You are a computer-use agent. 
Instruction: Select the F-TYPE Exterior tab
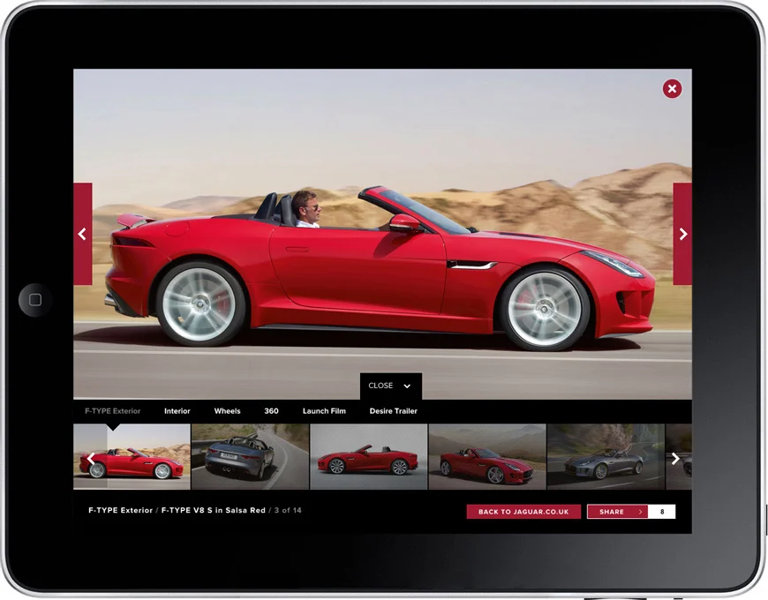(x=113, y=411)
